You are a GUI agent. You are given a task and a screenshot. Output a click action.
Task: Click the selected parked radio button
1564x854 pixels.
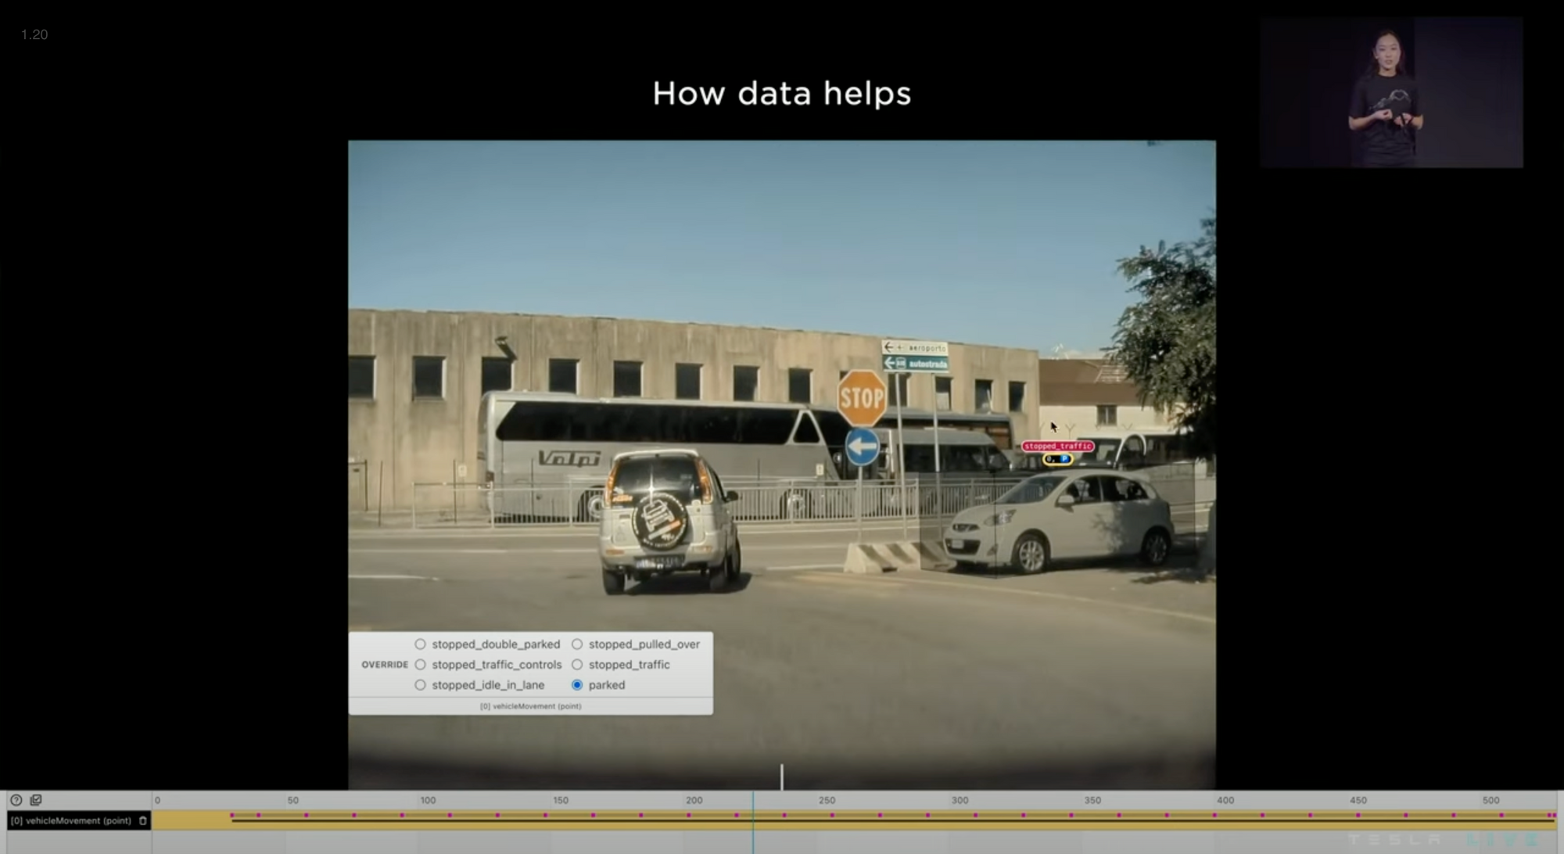click(x=577, y=685)
